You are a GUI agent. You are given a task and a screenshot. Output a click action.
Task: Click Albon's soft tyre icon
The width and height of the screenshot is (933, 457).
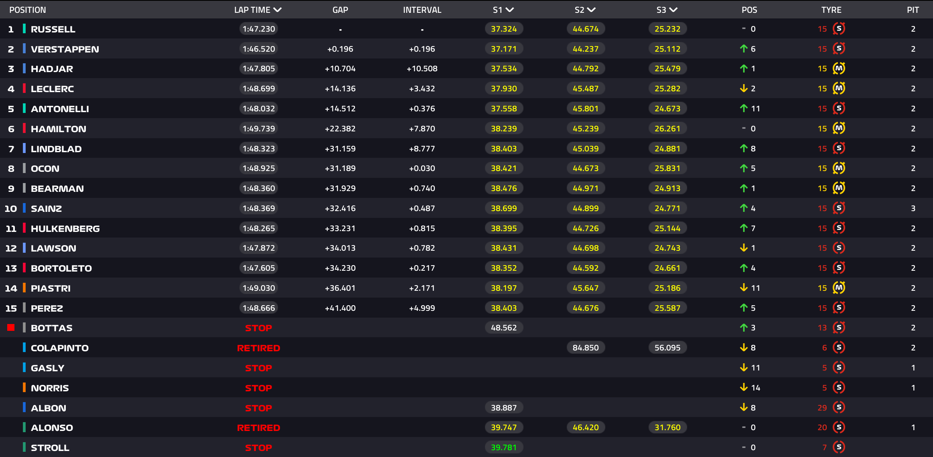pyautogui.click(x=839, y=408)
